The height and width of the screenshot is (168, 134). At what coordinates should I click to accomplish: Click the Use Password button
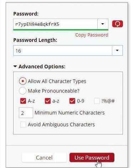[x=92, y=158]
